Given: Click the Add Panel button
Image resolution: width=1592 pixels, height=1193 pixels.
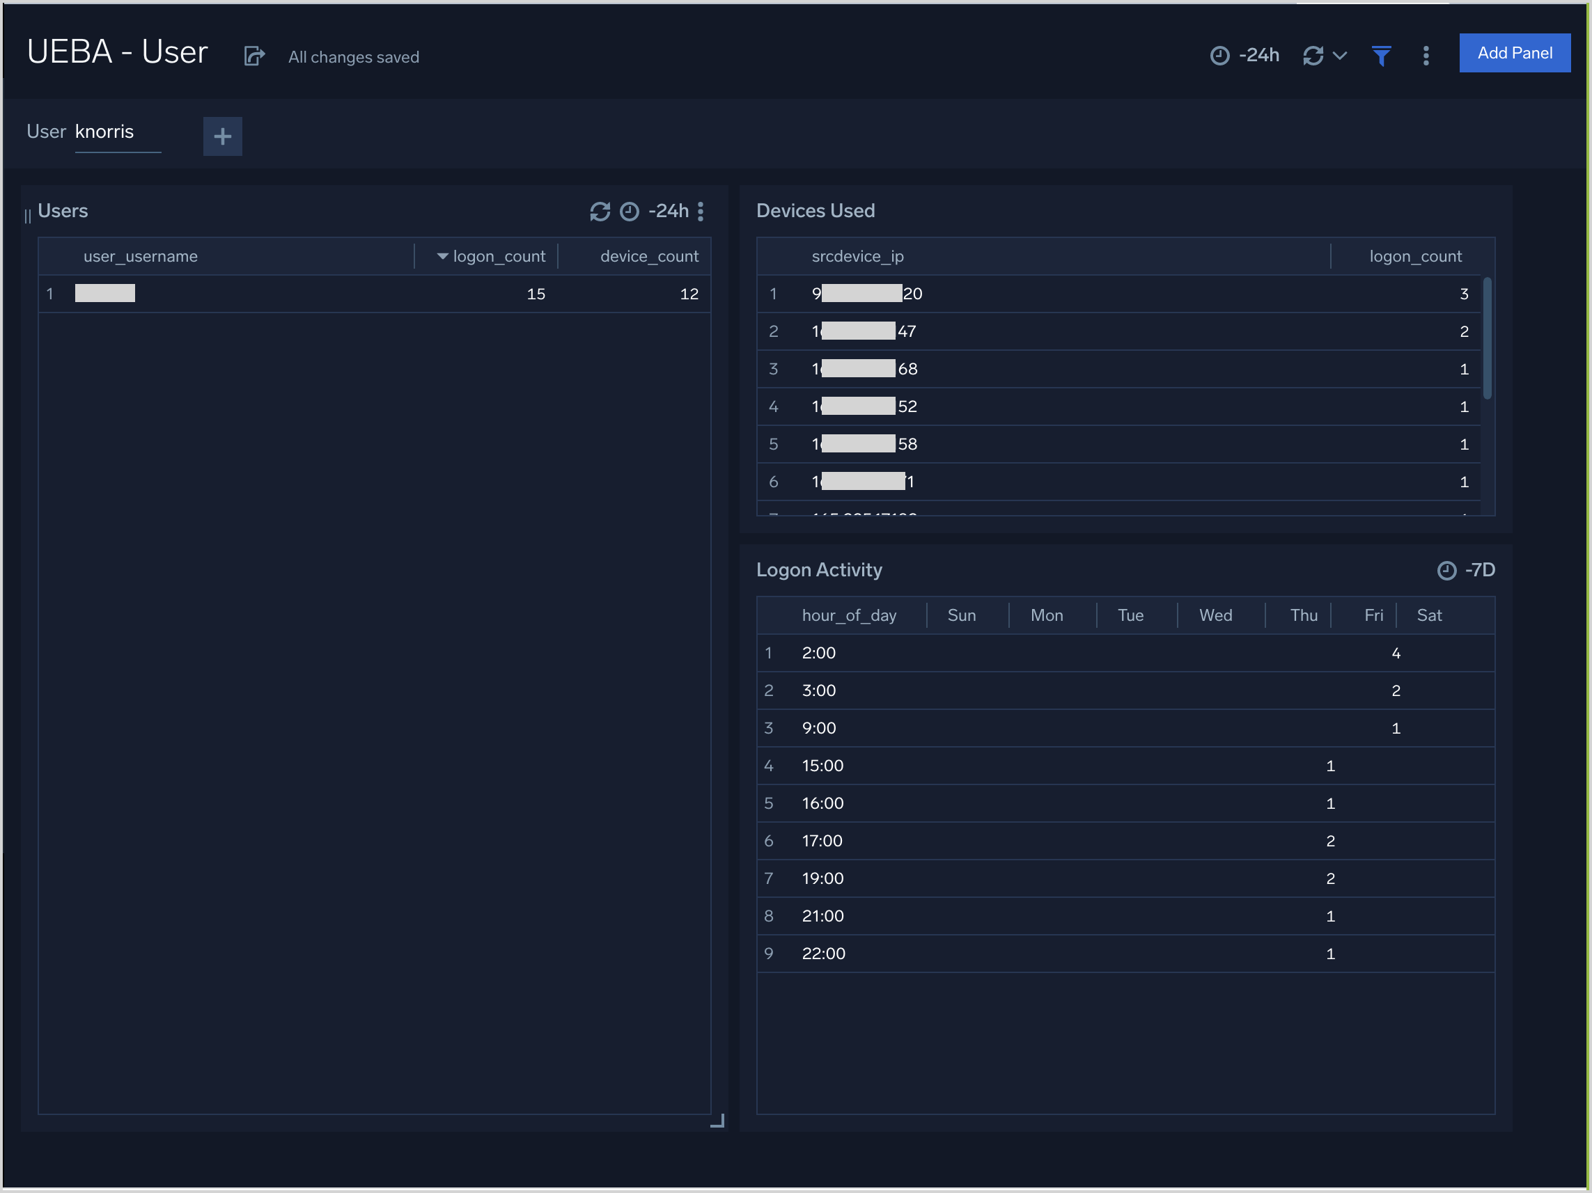Looking at the screenshot, I should 1513,53.
